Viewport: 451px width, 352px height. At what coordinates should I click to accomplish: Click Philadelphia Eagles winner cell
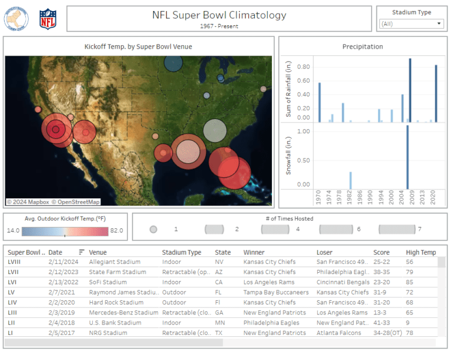(271, 323)
